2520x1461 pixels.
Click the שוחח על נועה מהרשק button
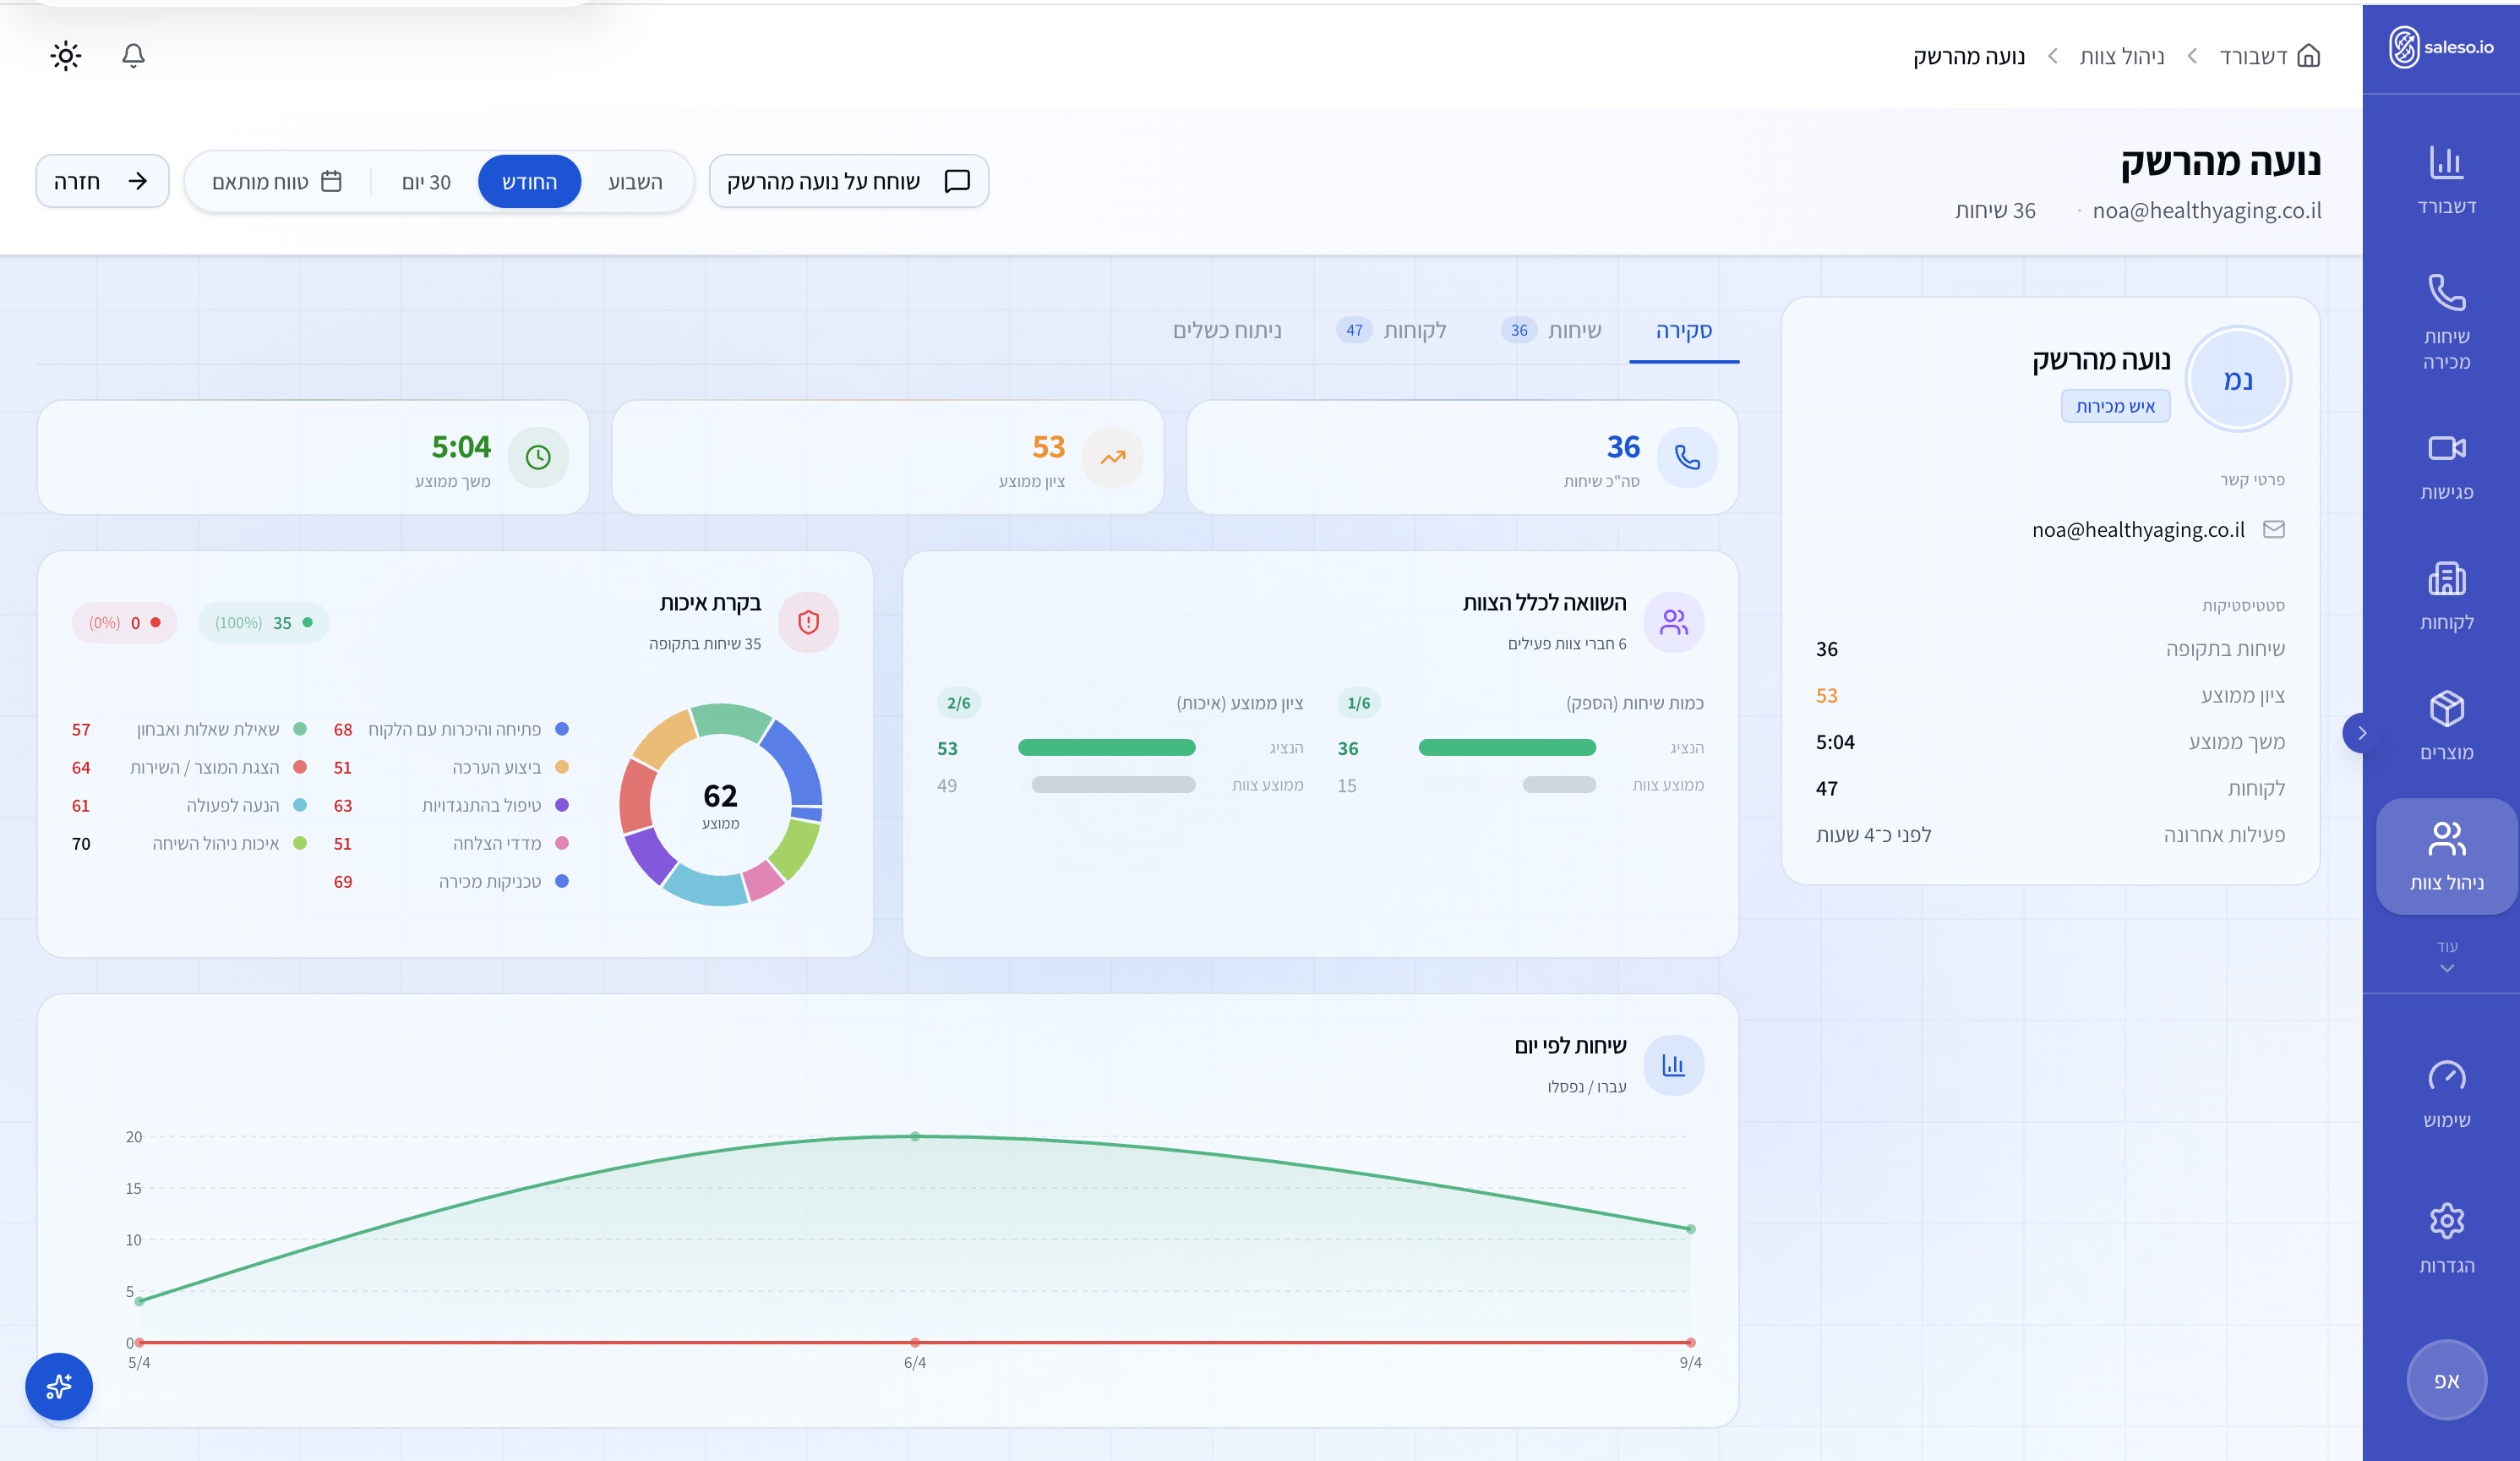tap(848, 181)
